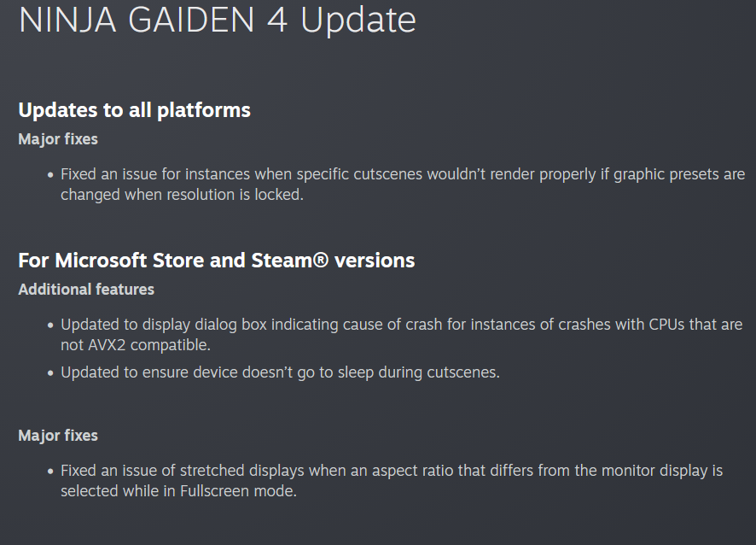Click the bullet point before the dialog box item
The image size is (756, 545).
tap(50, 325)
